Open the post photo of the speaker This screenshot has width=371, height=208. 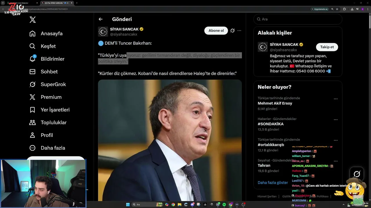(x=170, y=140)
